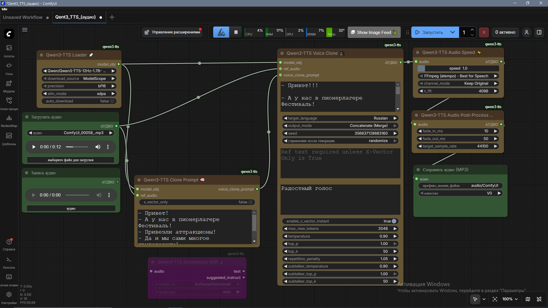Mute the loaded audio player volume
The height and width of the screenshot is (308, 548).
[x=98, y=147]
